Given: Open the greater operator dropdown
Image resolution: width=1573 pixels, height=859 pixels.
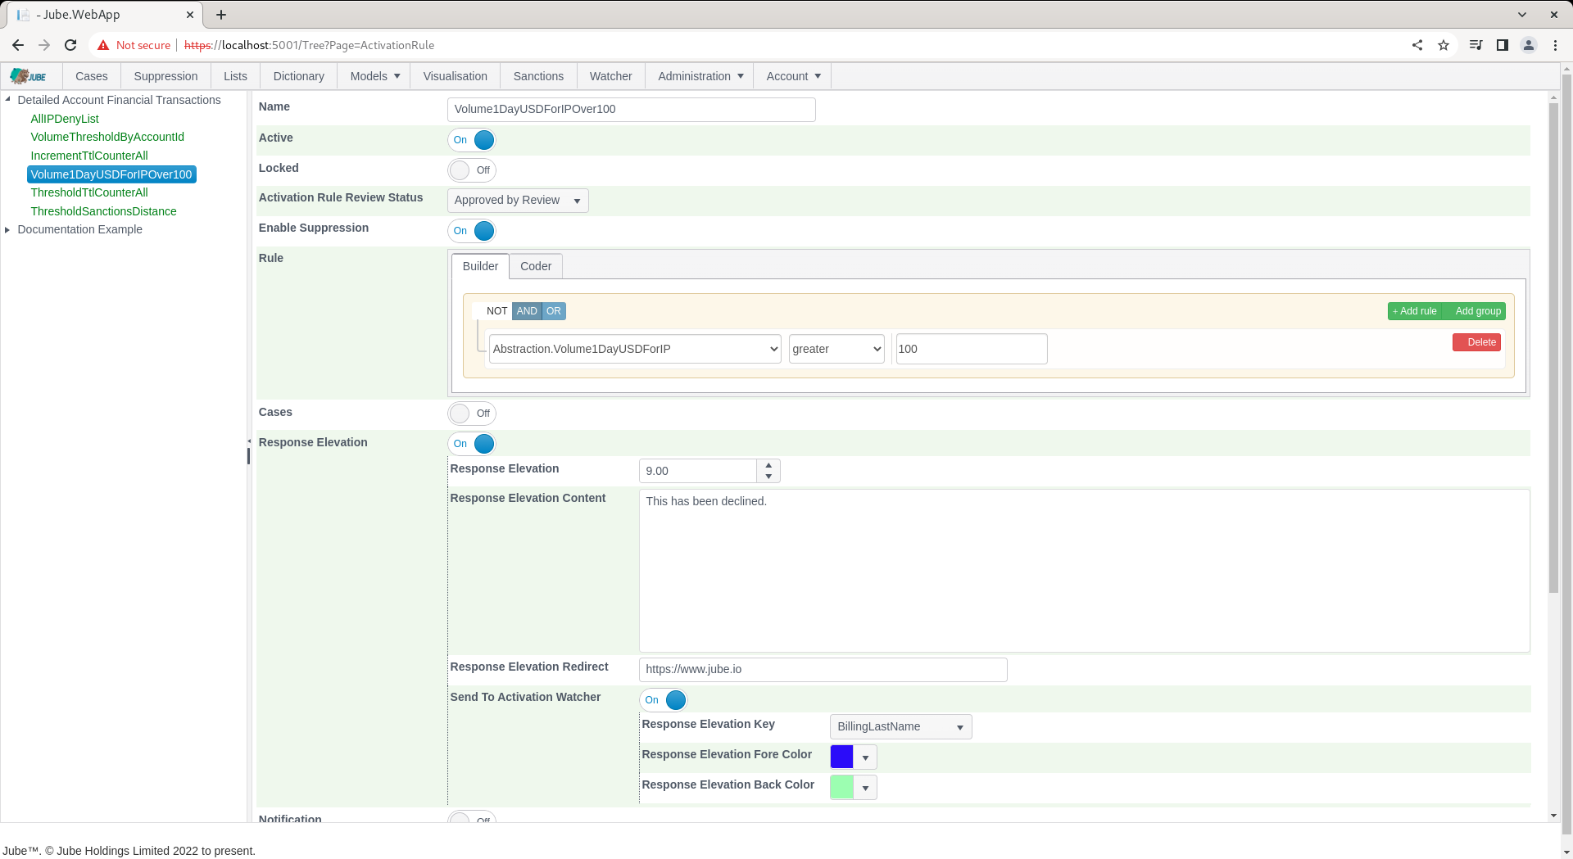Looking at the screenshot, I should click(836, 349).
